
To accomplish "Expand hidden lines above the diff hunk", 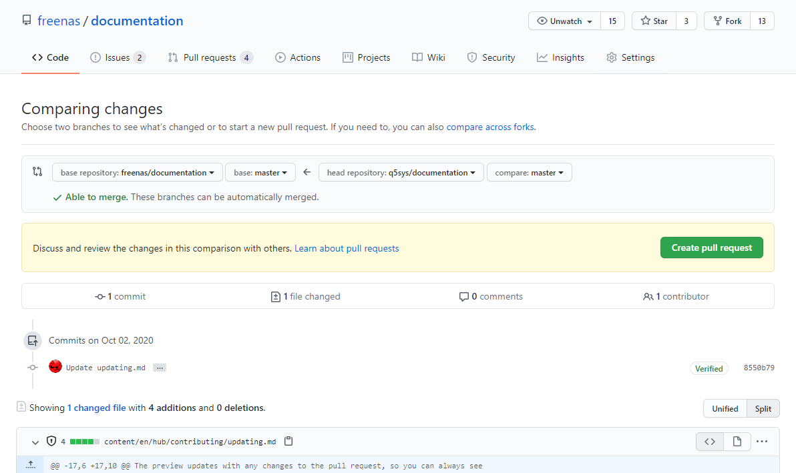I will [x=30, y=466].
